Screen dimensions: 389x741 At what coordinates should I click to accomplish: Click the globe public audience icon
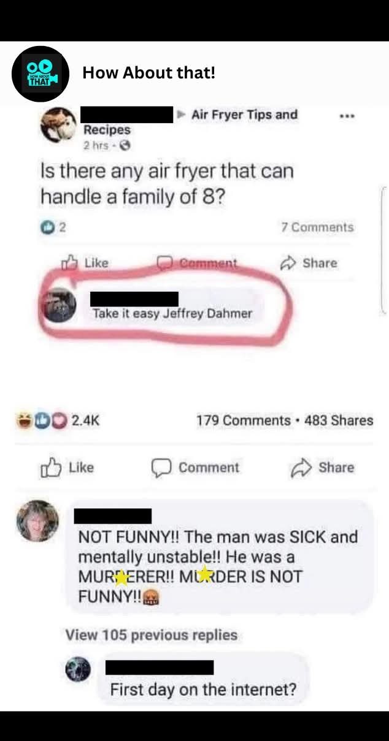(x=126, y=146)
